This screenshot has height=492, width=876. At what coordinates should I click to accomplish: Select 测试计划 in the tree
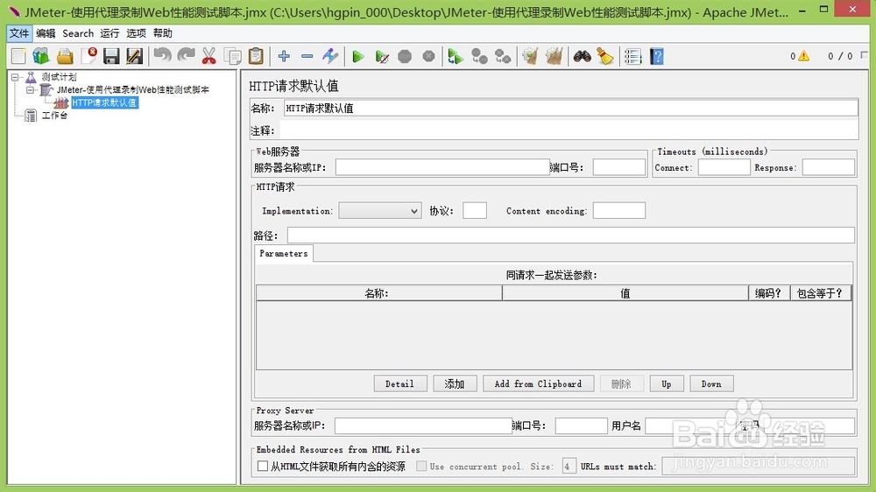click(59, 77)
